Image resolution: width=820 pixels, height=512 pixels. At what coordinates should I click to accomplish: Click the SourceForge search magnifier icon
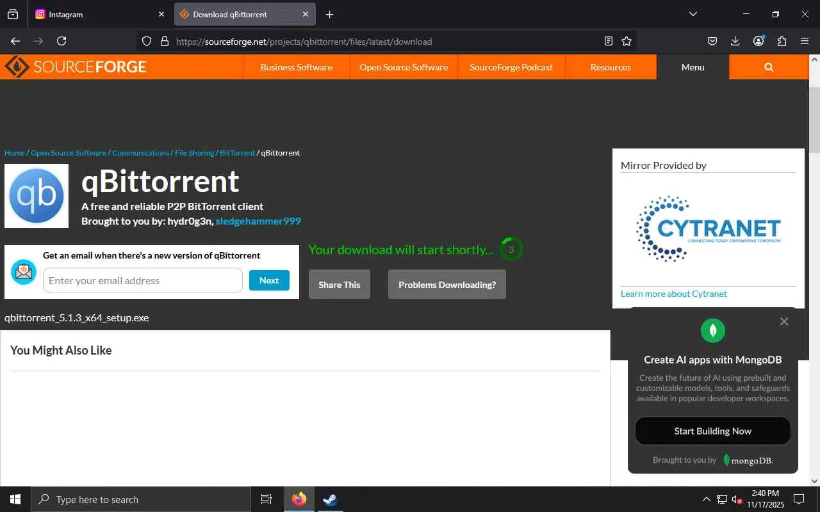(x=769, y=67)
